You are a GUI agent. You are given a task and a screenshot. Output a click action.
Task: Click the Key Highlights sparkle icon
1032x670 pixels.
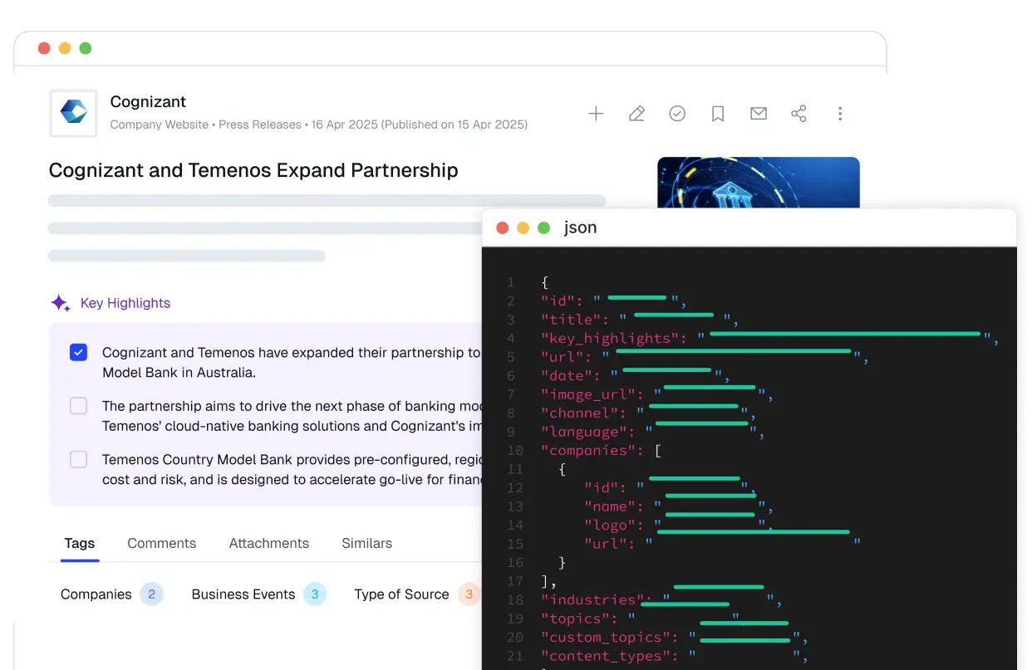point(60,303)
